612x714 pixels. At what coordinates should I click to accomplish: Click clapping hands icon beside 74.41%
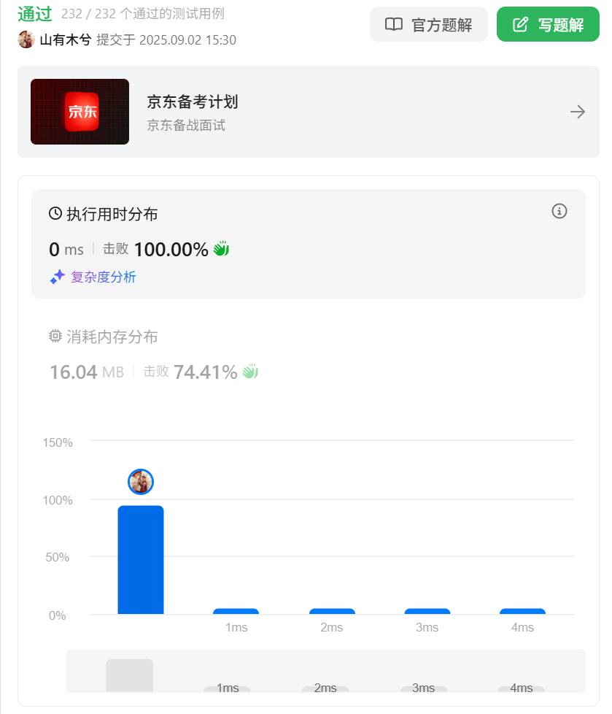click(x=250, y=372)
